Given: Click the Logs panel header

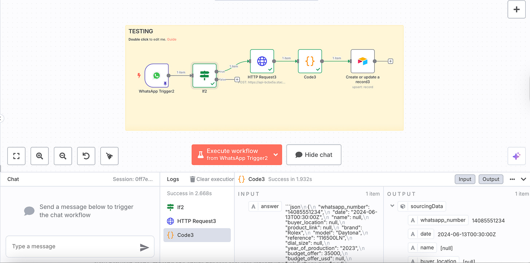Looking at the screenshot, I should (173, 179).
